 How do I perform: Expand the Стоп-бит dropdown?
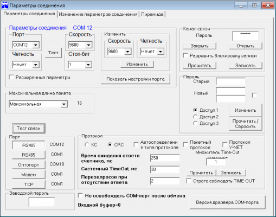point(88,65)
